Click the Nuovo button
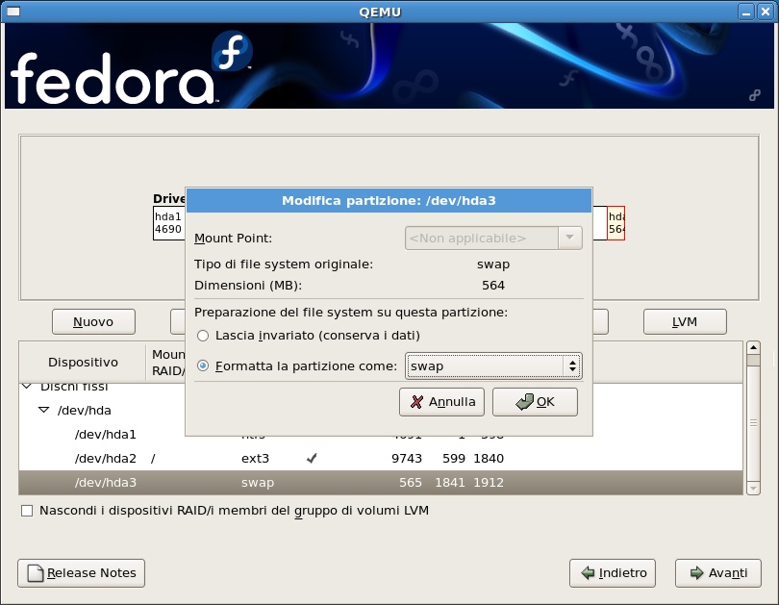The image size is (779, 605). (93, 322)
